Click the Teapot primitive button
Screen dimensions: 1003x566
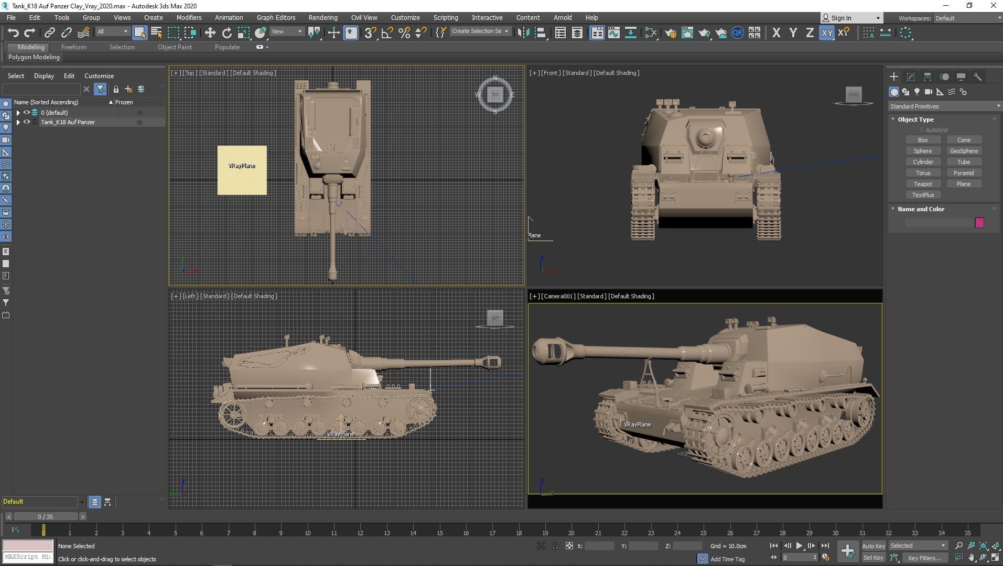pos(923,184)
